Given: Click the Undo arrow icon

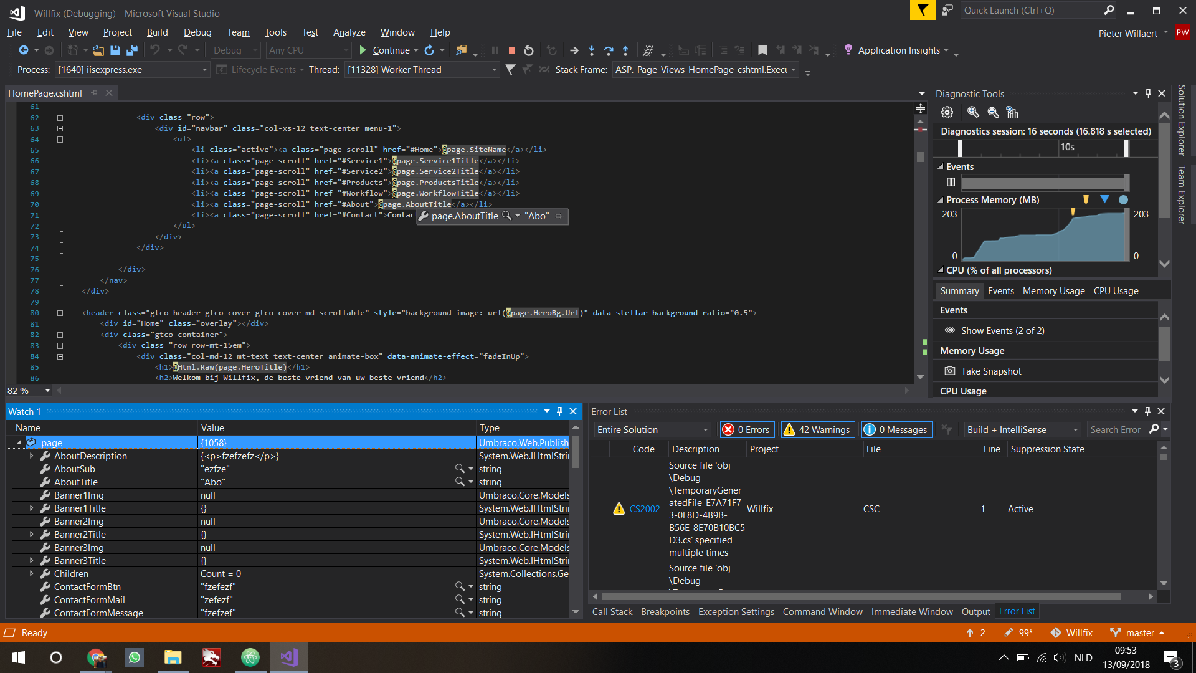Looking at the screenshot, I should pyautogui.click(x=155, y=50).
